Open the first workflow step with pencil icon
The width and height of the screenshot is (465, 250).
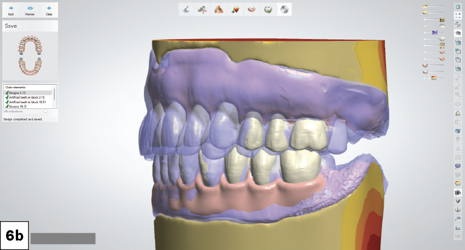[186, 9]
